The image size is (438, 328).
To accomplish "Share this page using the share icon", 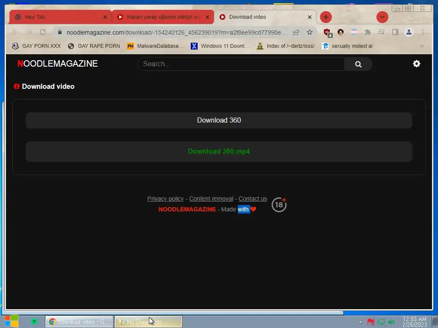I will coord(296,32).
